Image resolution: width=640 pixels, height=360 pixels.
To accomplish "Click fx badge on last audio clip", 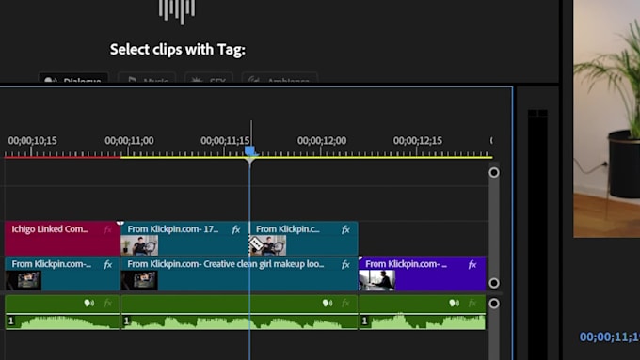I will pos(472,303).
